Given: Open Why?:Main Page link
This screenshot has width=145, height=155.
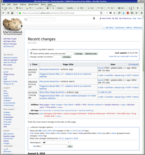Looking at the screenshot, I should click(x=47, y=92).
